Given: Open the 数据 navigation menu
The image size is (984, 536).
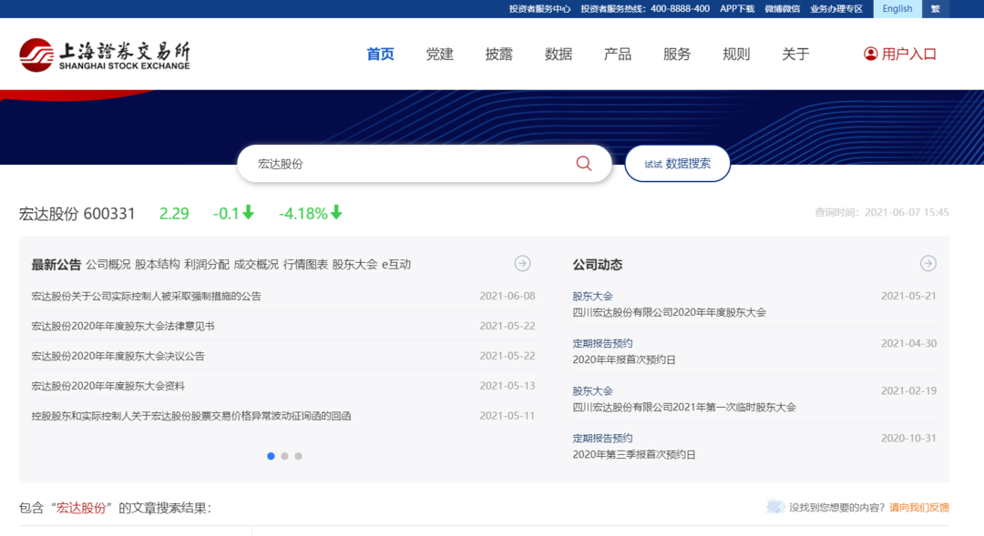Looking at the screenshot, I should (558, 55).
